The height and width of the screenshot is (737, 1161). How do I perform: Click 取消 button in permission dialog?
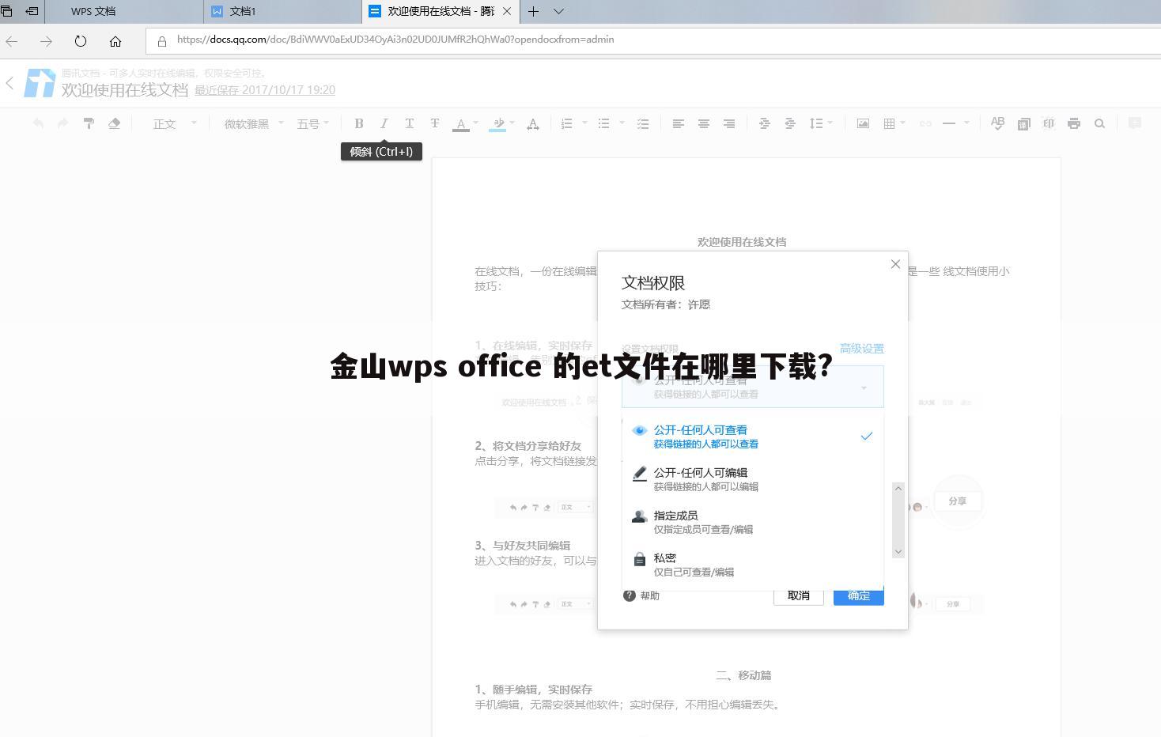798,596
